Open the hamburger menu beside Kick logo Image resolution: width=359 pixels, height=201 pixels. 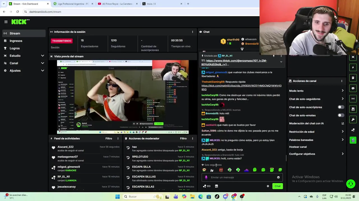point(6,22)
